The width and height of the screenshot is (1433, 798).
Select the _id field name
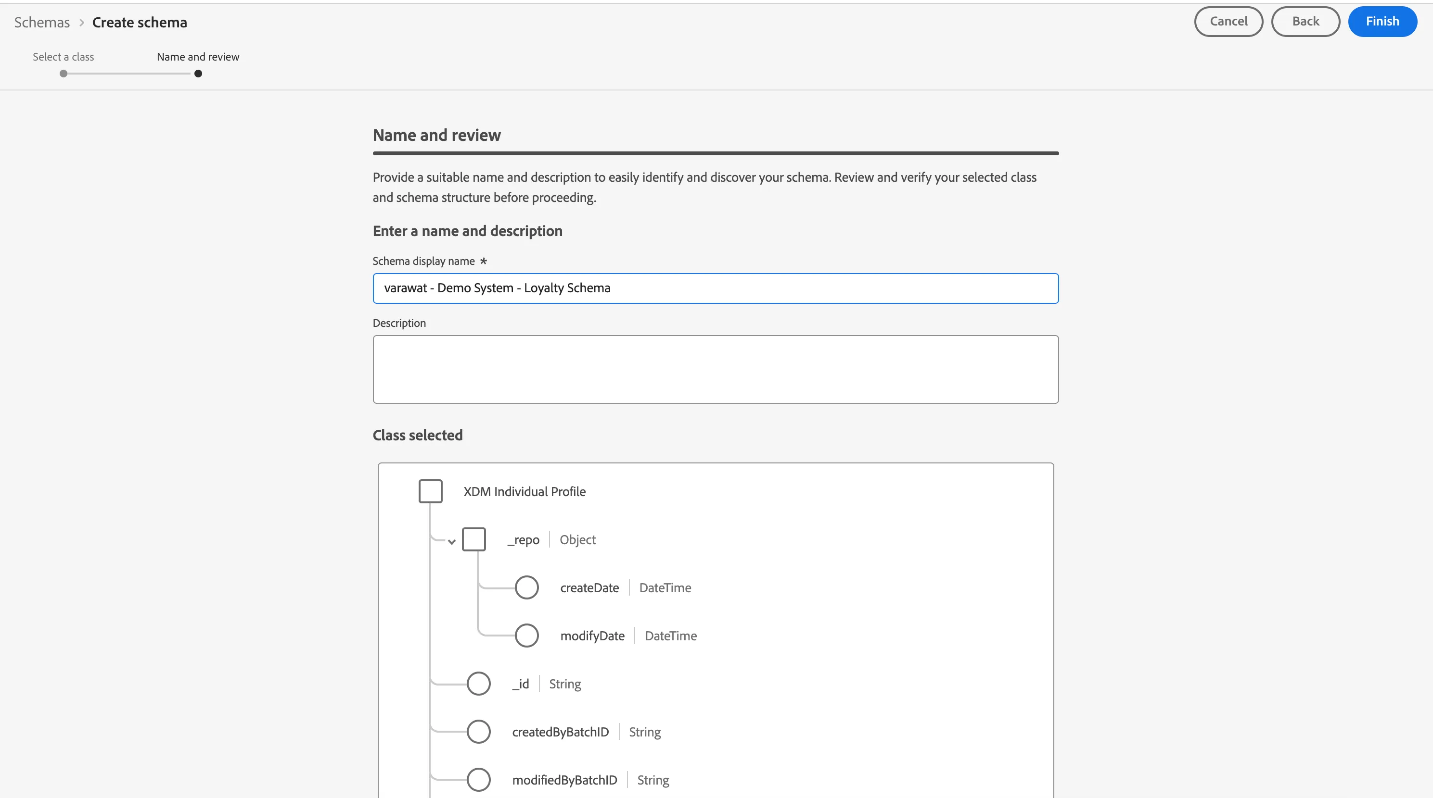click(521, 684)
